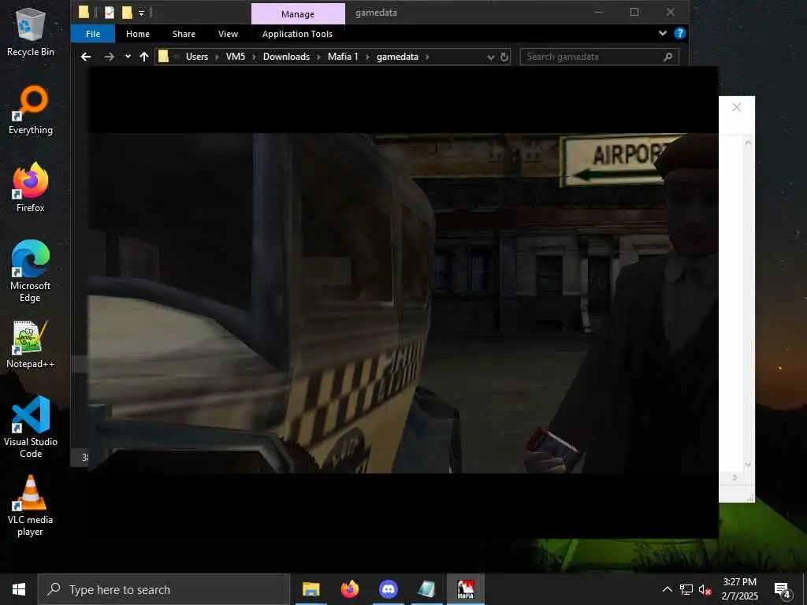Viewport: 807px width, 605px height.
Task: Open the View ribbon tab
Action: pyautogui.click(x=228, y=34)
